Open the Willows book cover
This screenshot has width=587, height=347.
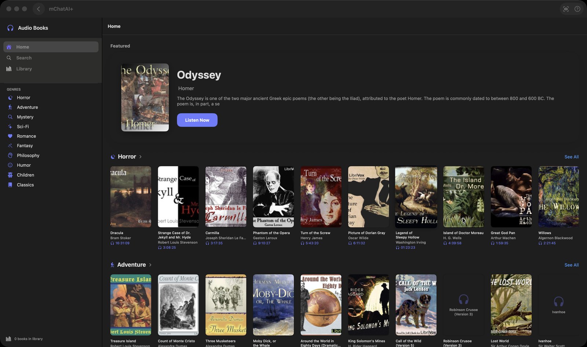pyautogui.click(x=558, y=197)
